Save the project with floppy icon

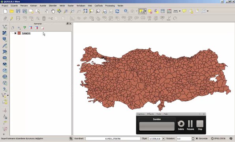[x=18, y=11]
